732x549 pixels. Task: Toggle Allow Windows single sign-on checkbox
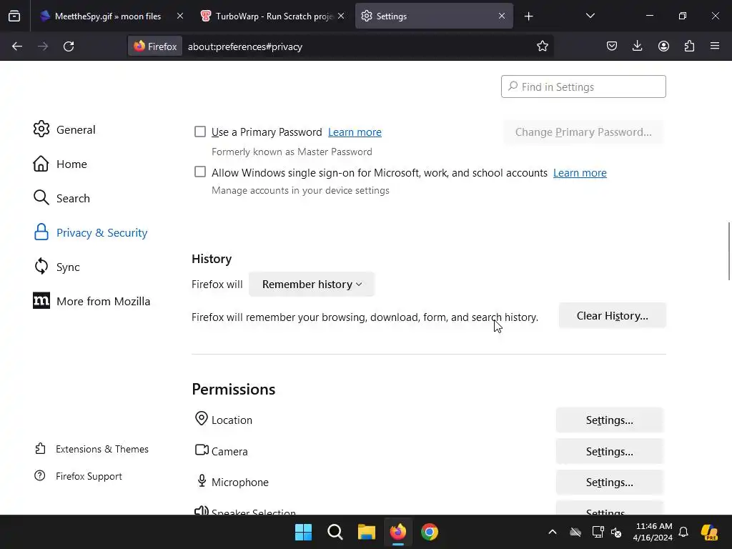200,172
